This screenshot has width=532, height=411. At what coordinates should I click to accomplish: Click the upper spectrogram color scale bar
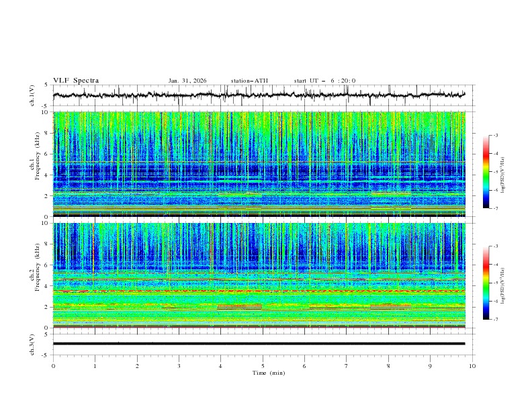click(486, 172)
